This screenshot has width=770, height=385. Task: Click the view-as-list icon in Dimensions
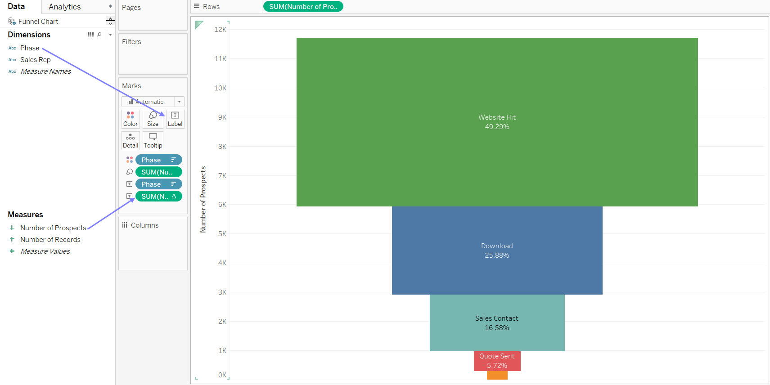click(x=91, y=35)
